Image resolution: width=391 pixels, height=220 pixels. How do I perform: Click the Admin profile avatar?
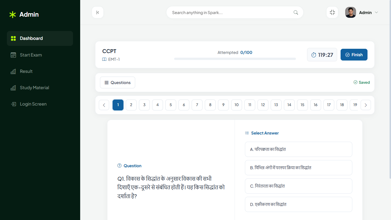351,12
